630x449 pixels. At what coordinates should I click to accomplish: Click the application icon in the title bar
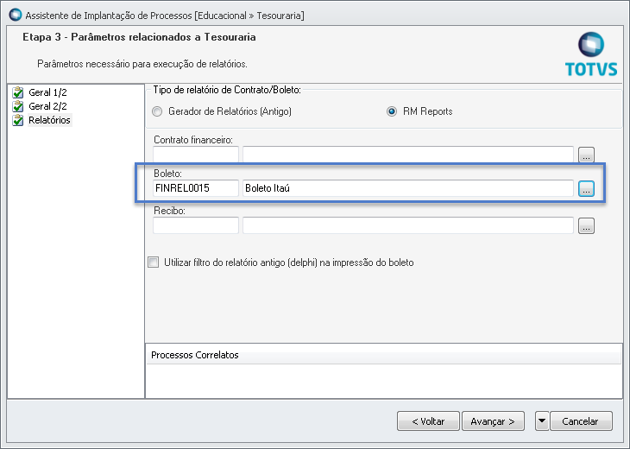pos(14,15)
